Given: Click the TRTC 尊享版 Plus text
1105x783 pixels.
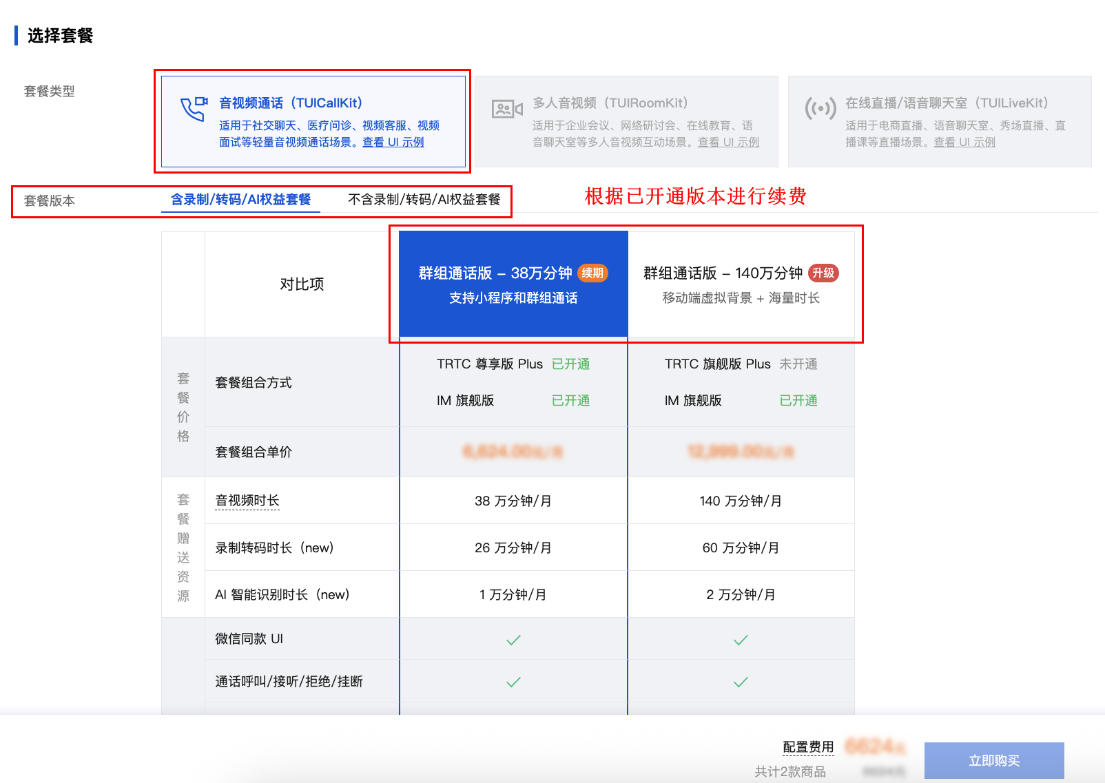Looking at the screenshot, I should point(490,364).
